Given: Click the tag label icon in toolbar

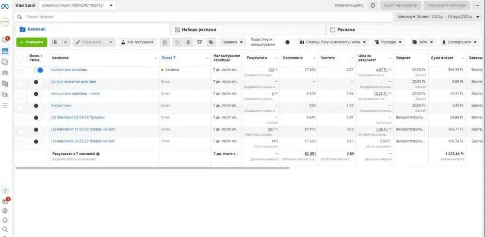Looking at the screenshot, I should point(211,42).
